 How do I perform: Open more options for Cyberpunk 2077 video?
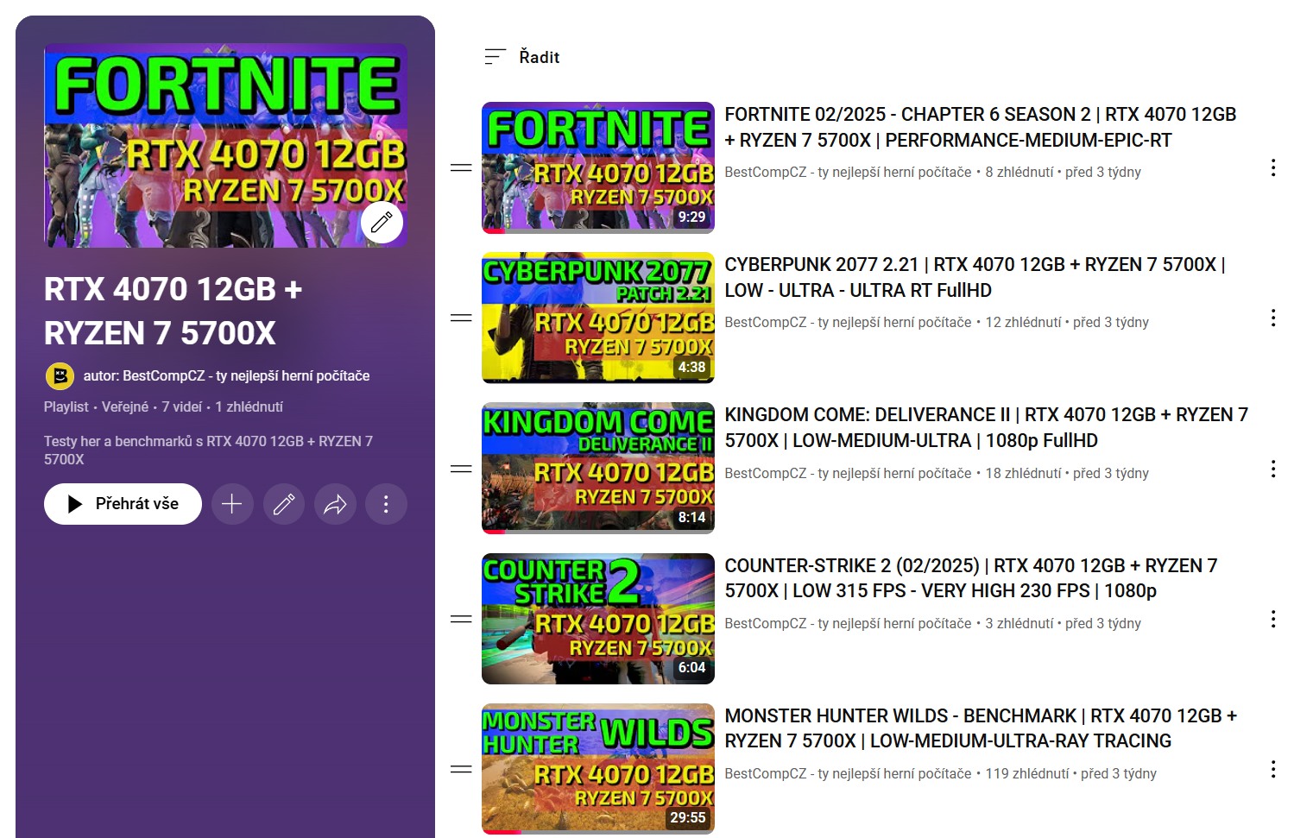pos(1273,318)
